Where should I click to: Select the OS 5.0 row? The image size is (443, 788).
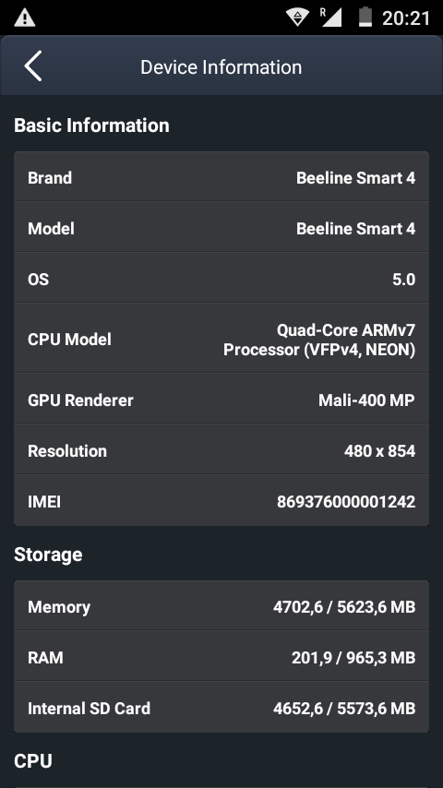(x=221, y=278)
